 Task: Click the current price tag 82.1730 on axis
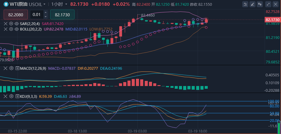coord(273,20)
